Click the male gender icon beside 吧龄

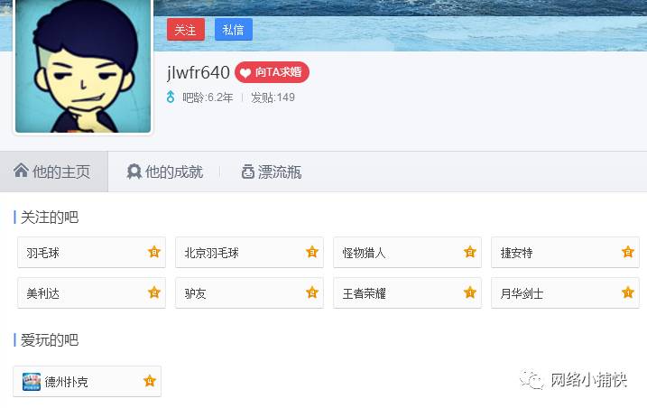coord(171,97)
